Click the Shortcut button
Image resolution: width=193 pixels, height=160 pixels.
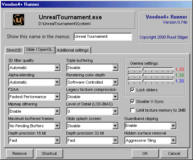point(49,153)
